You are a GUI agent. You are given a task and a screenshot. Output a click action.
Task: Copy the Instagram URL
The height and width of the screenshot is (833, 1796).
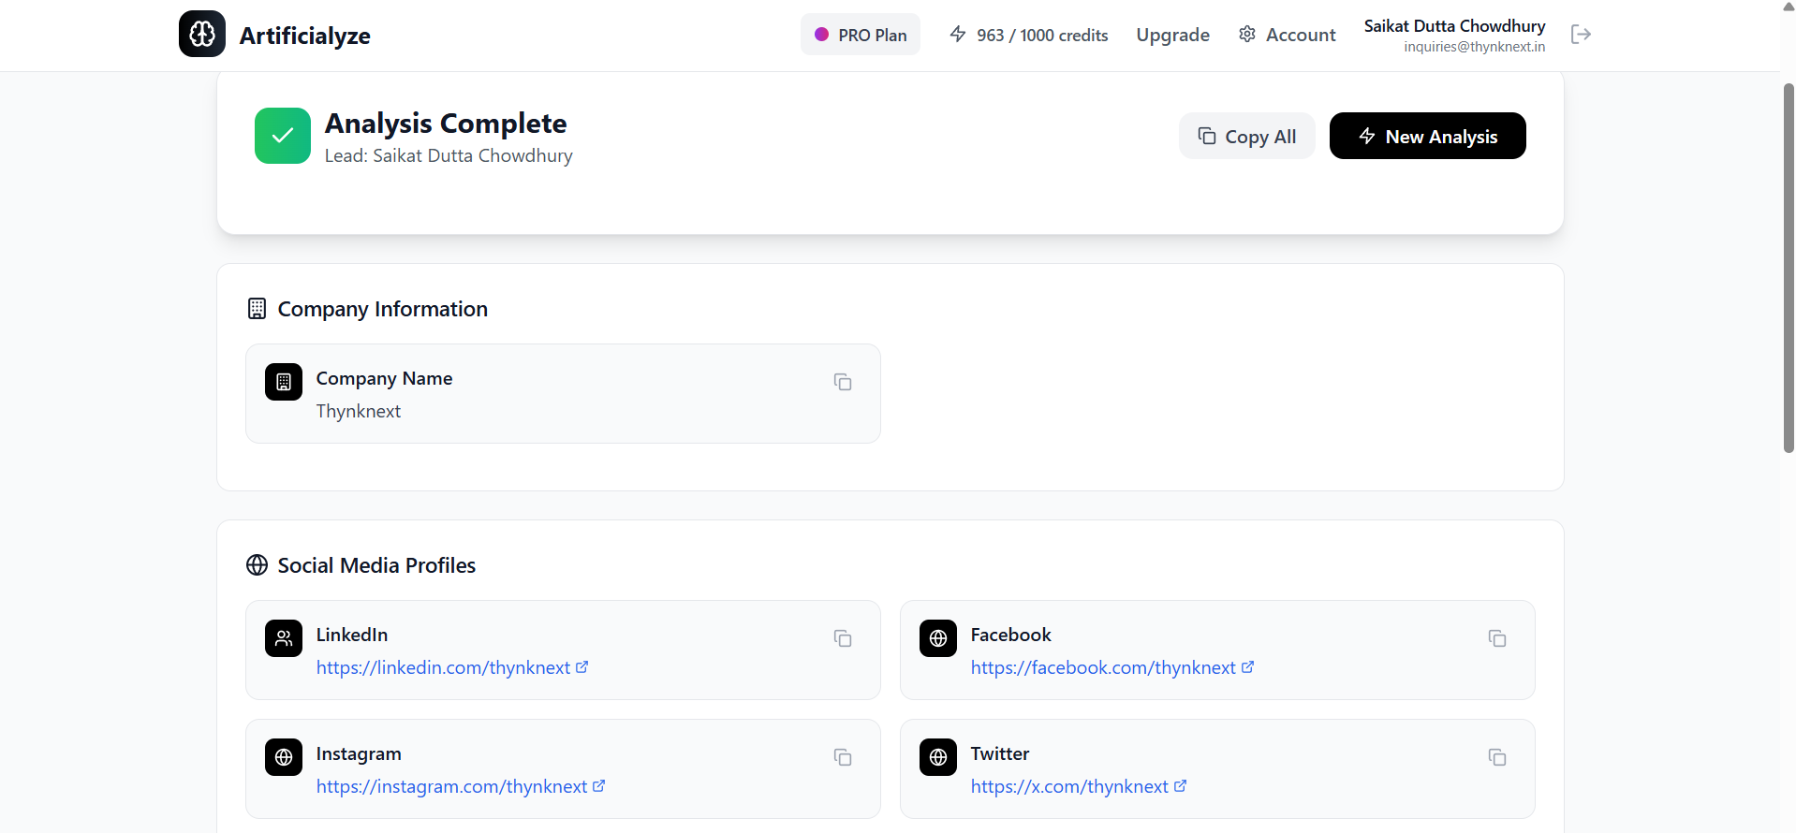pyautogui.click(x=843, y=757)
